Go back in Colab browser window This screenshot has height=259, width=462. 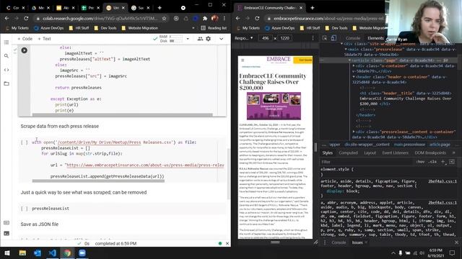point(6,18)
